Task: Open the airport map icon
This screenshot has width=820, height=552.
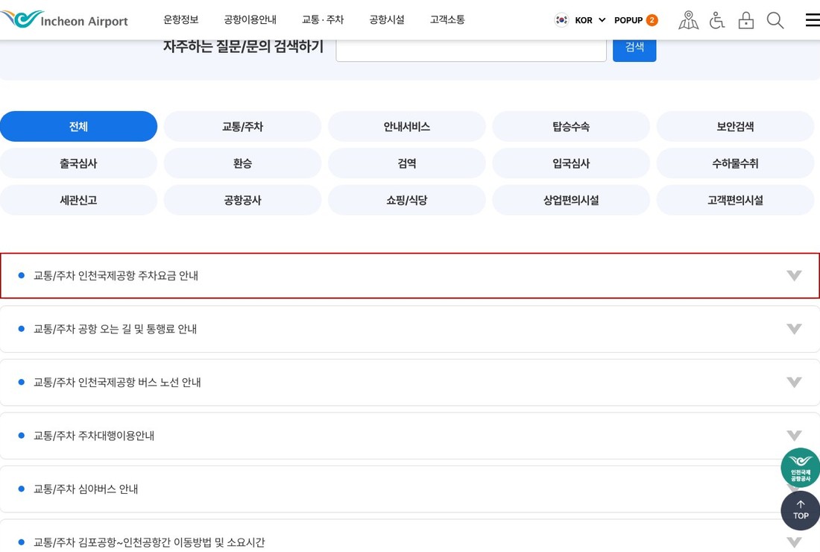Action: 688,20
